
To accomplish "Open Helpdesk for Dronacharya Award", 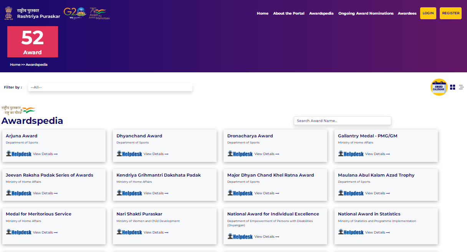I will tap(240, 154).
